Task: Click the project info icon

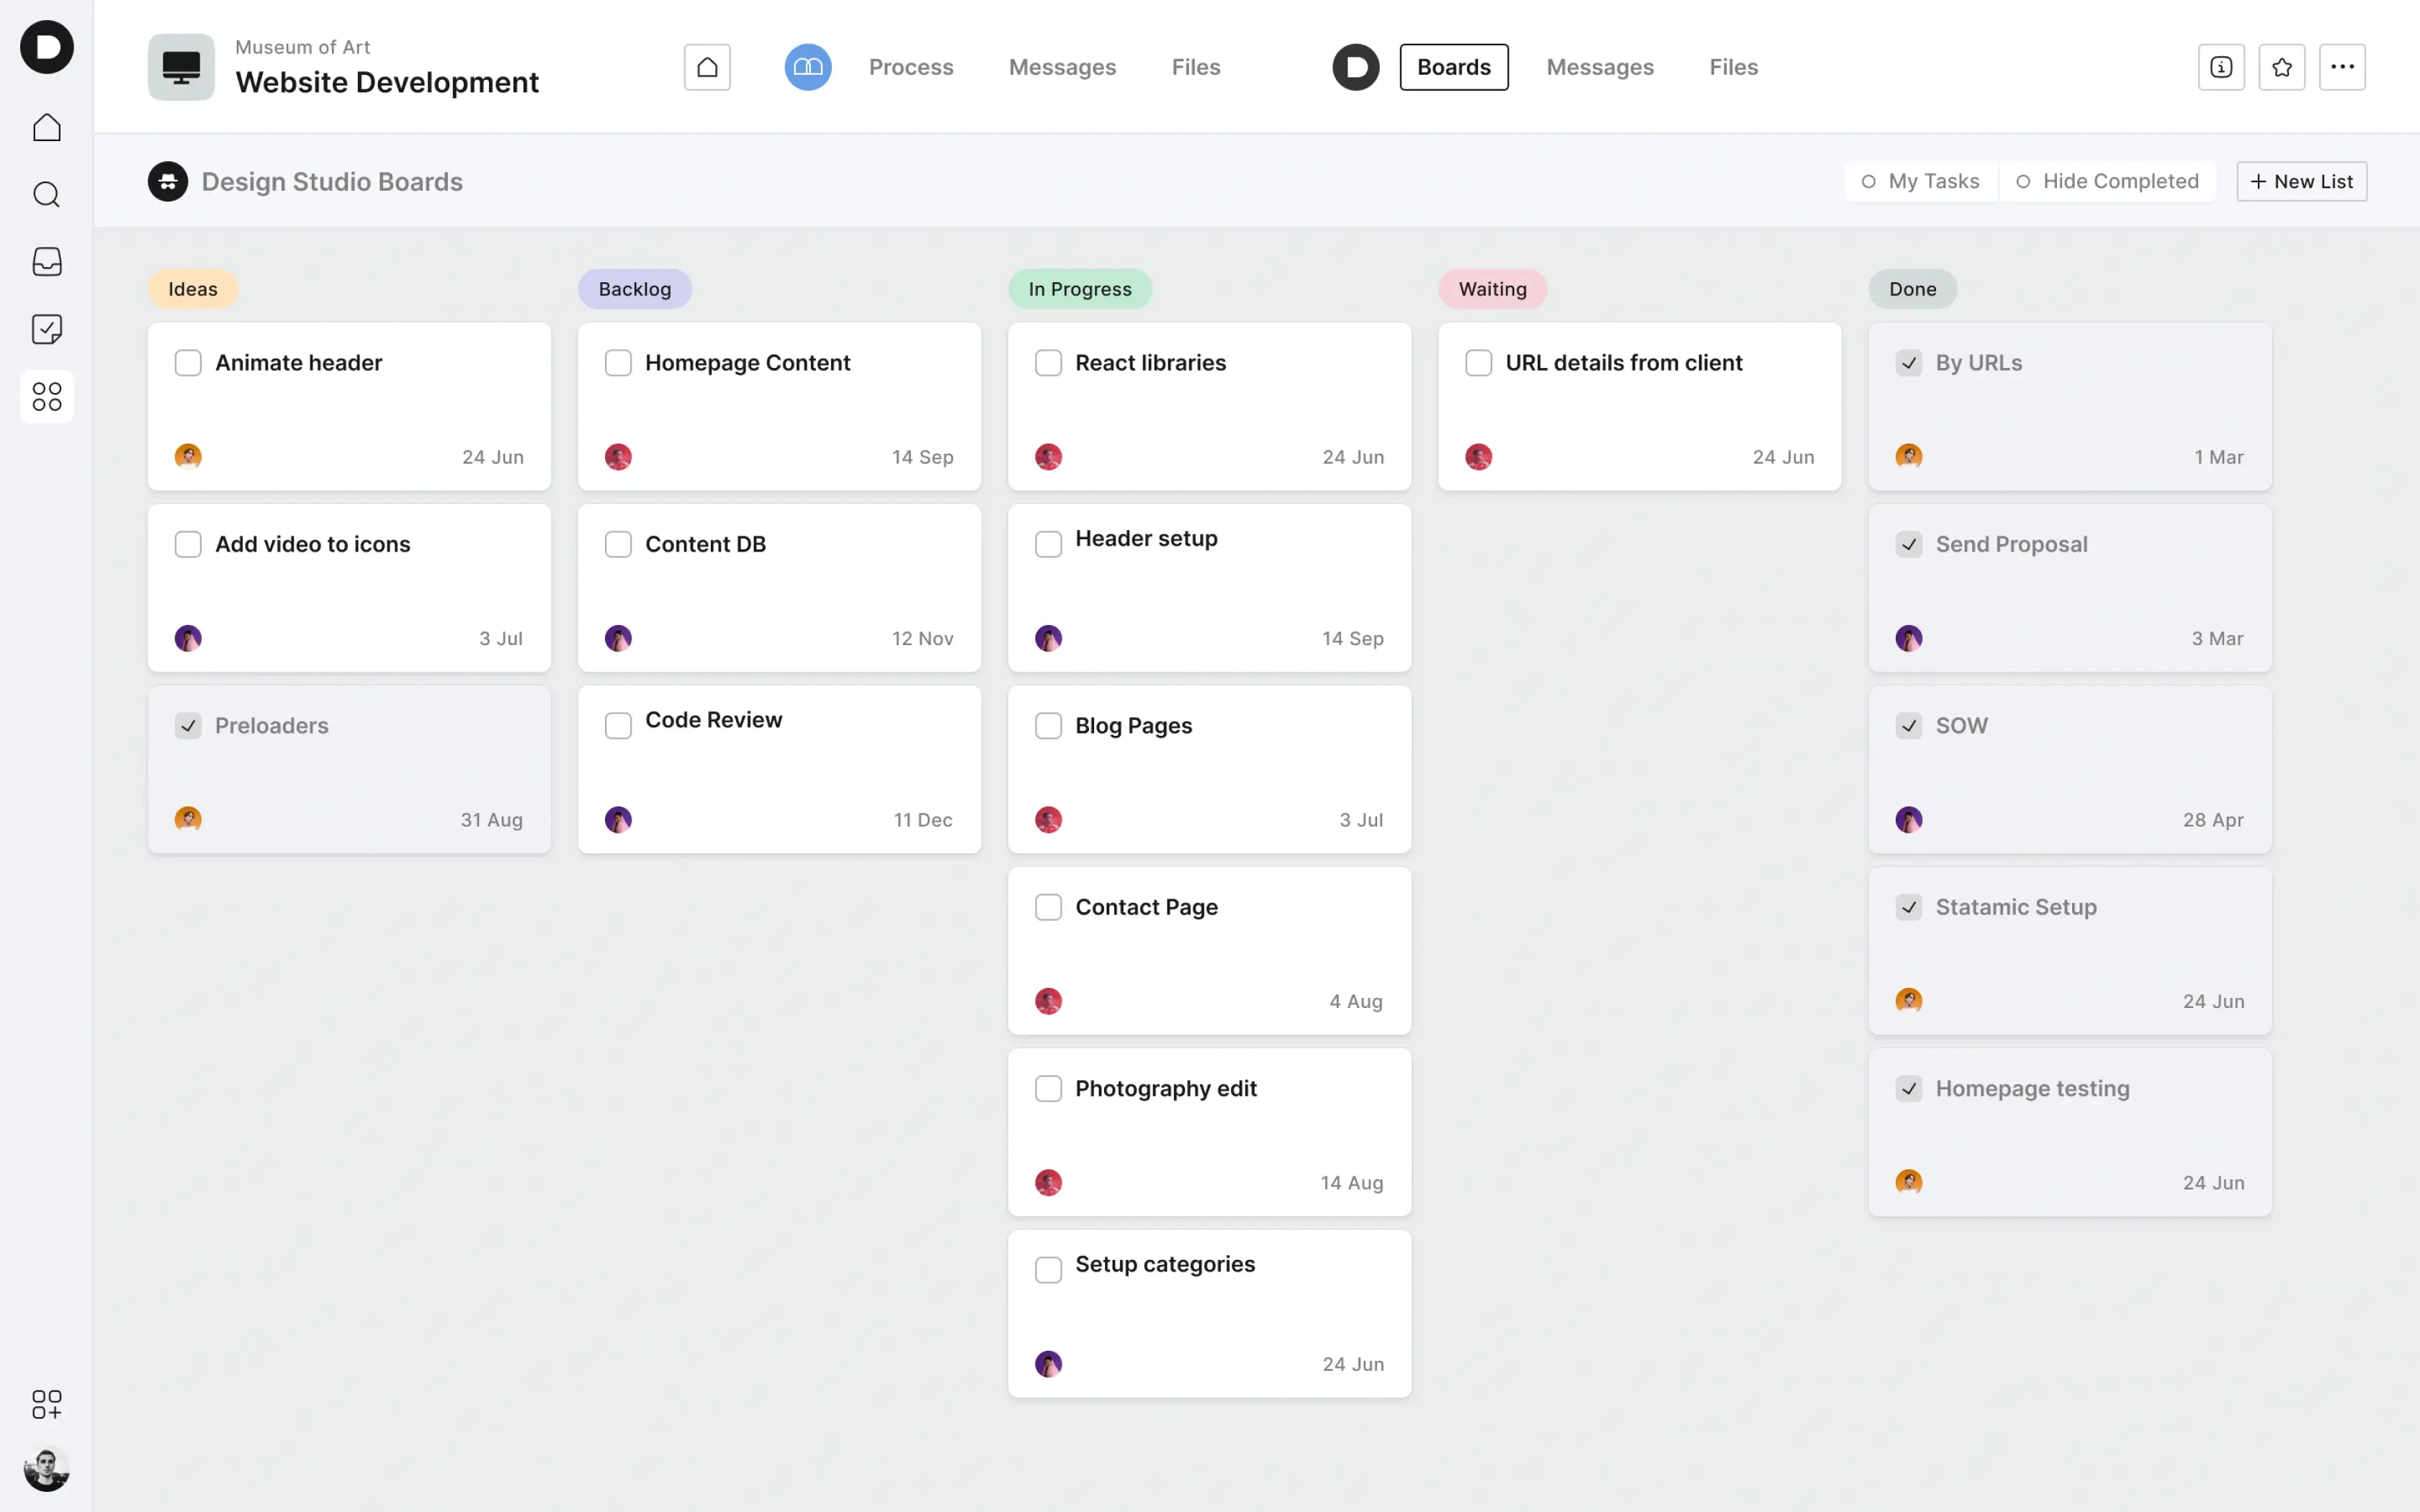Action: pos(2221,67)
